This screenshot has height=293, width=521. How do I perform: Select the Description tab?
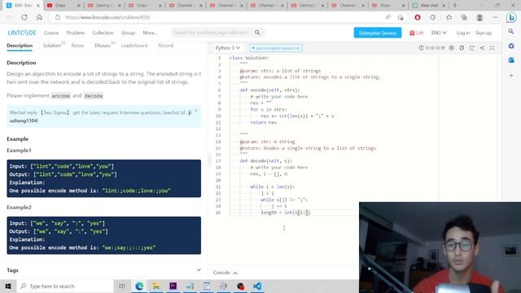20,46
